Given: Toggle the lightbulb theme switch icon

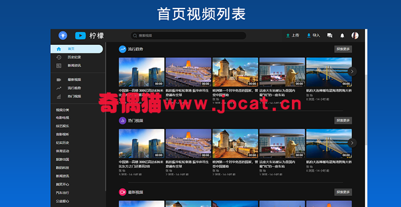Looking at the screenshot, I should 63,35.
